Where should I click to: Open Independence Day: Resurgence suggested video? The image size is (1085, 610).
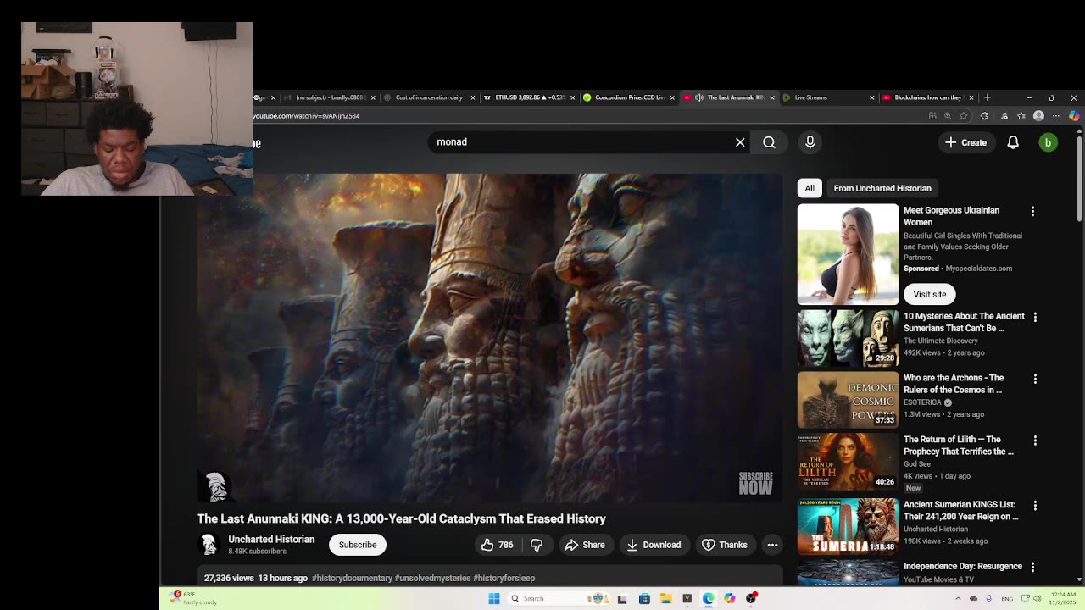963,566
